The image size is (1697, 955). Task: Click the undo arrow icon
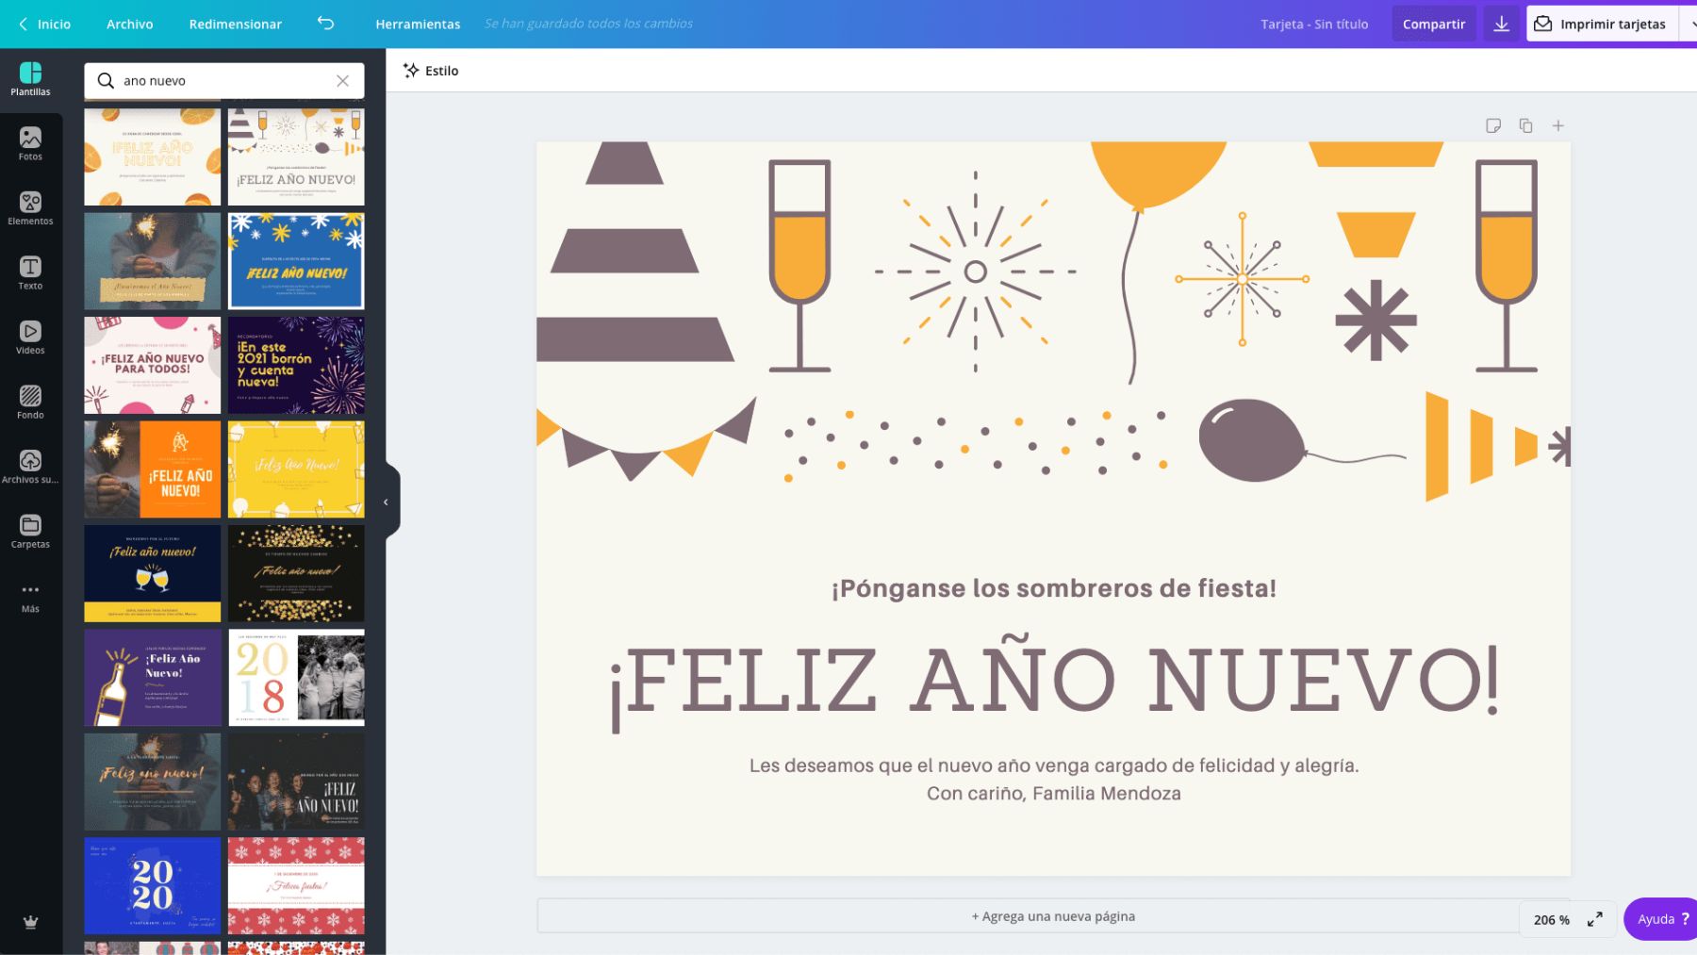point(325,24)
